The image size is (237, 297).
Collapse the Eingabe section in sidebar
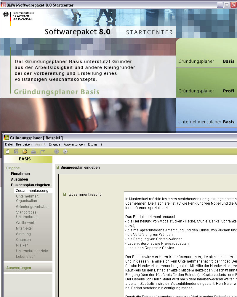(13, 168)
